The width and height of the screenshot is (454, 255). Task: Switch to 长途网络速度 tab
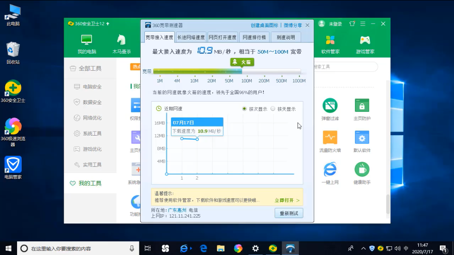point(191,37)
